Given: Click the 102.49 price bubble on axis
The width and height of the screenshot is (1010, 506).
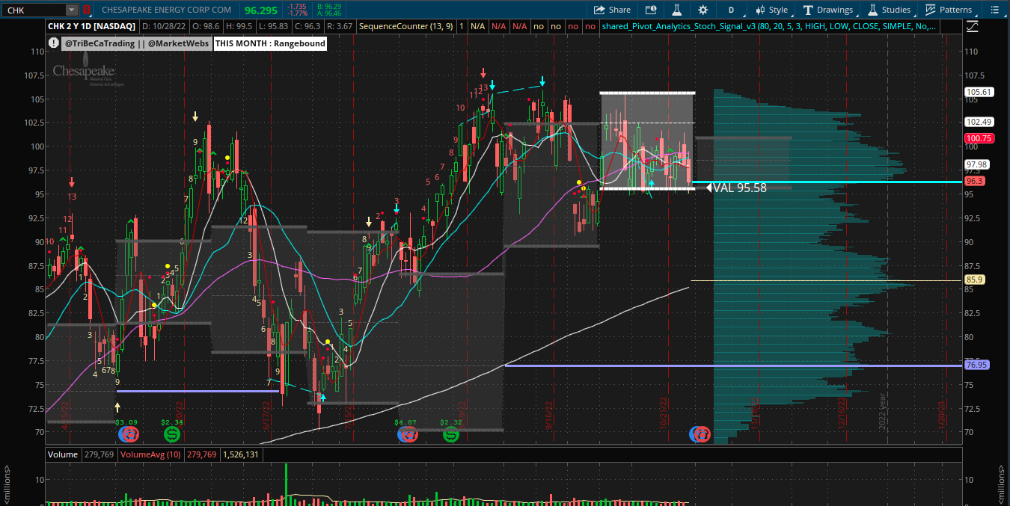Looking at the screenshot, I should [978, 122].
